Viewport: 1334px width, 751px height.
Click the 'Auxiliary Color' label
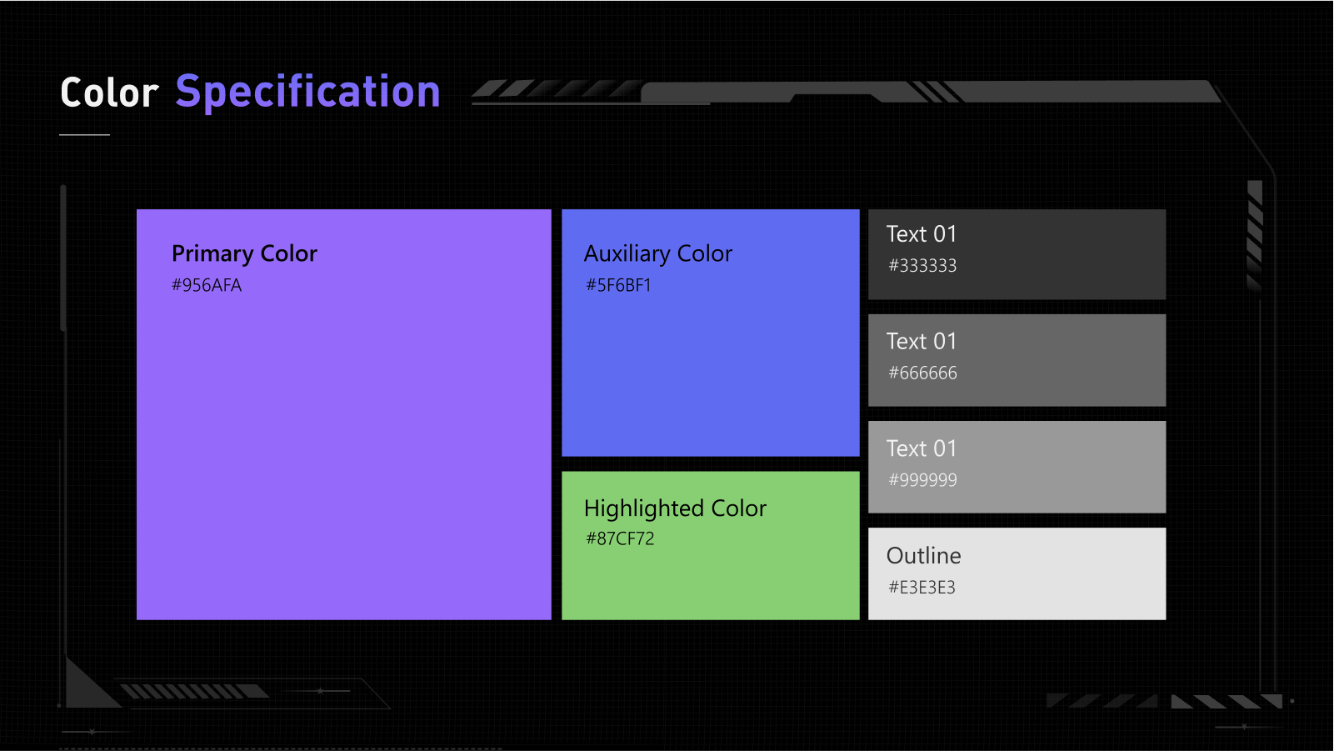(x=658, y=253)
